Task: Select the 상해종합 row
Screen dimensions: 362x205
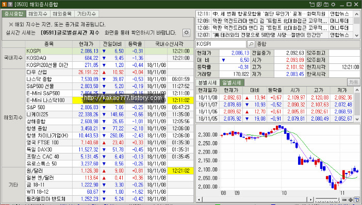Action: [x=109, y=121]
